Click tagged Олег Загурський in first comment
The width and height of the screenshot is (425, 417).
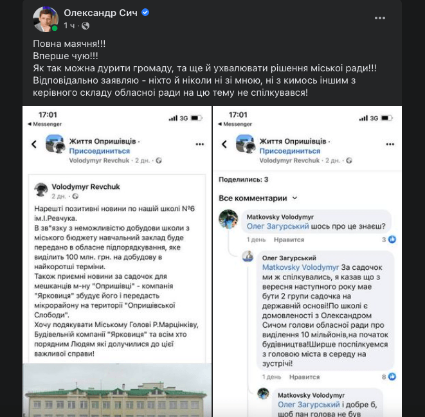tap(278, 226)
